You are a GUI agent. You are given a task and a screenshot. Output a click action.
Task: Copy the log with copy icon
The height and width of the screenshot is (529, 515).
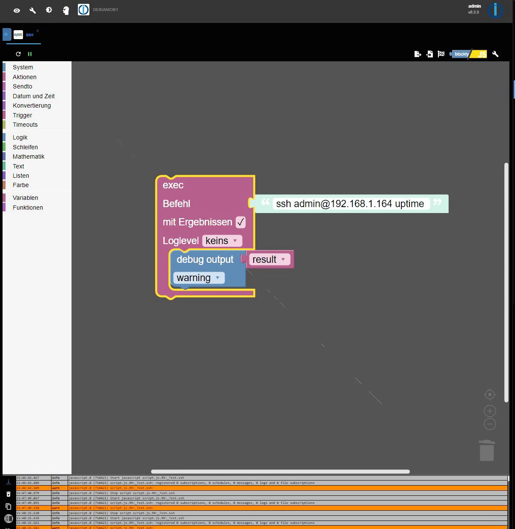[8, 506]
